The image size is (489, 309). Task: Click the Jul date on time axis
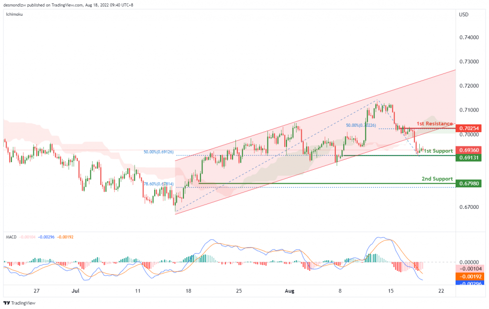(75, 291)
